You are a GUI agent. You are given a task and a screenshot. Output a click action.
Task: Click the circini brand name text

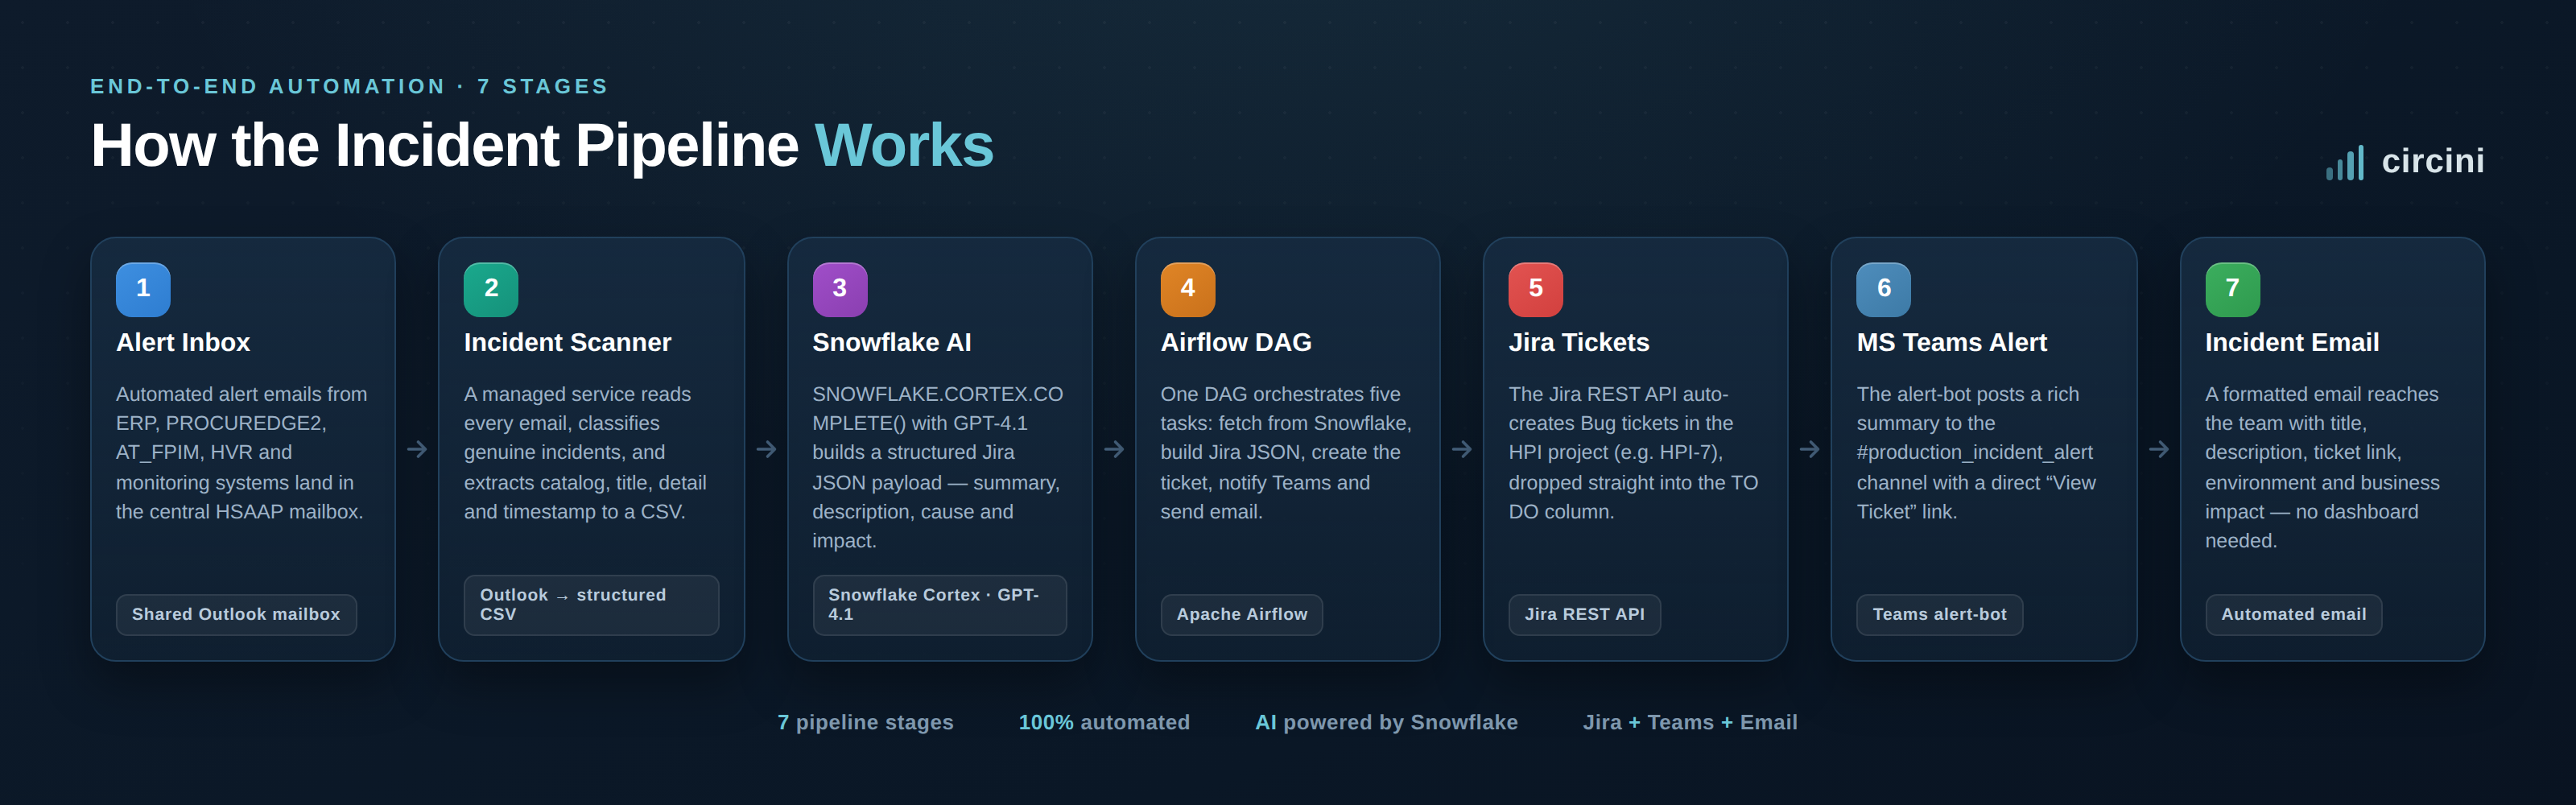tap(2433, 161)
